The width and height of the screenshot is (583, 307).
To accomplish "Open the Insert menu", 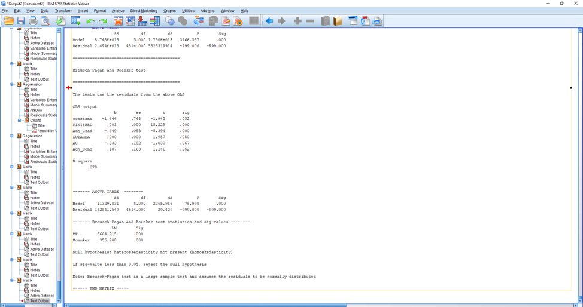I will point(83,11).
